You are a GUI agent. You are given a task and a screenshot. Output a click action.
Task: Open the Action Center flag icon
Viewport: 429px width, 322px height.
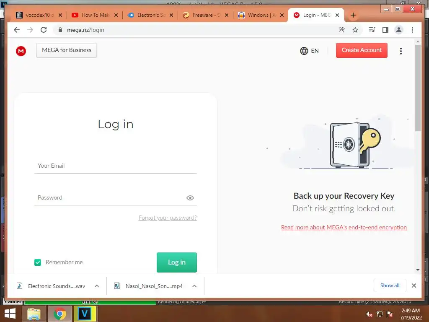[390, 314]
